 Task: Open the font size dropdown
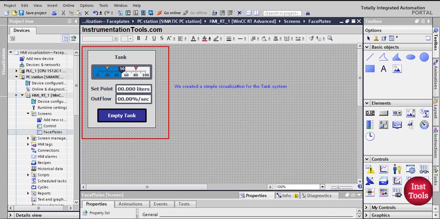130,39
